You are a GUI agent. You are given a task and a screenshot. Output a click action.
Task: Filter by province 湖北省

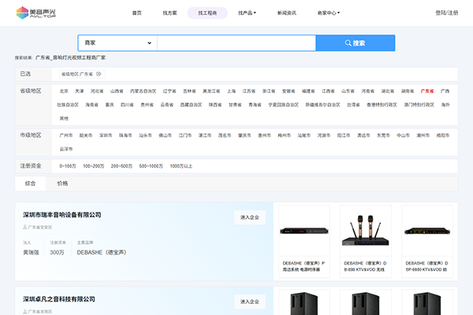(388, 91)
